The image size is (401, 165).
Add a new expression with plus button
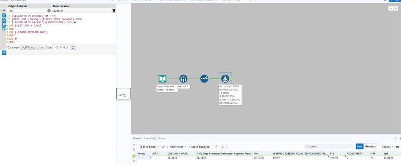[x=4, y=52]
